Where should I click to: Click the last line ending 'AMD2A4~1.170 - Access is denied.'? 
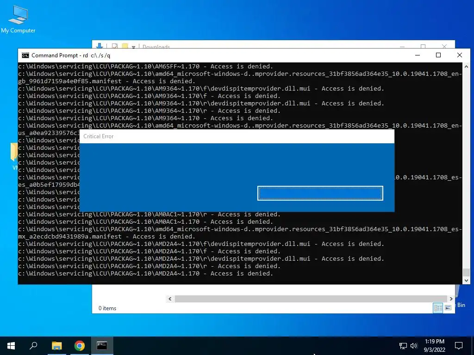pos(146,274)
